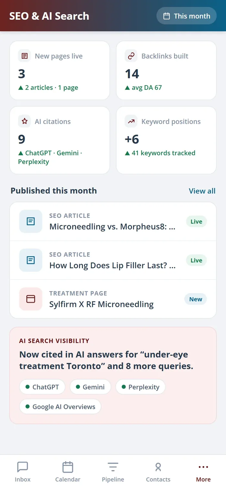Select the Gemini chip
226x489 pixels.
(90, 387)
